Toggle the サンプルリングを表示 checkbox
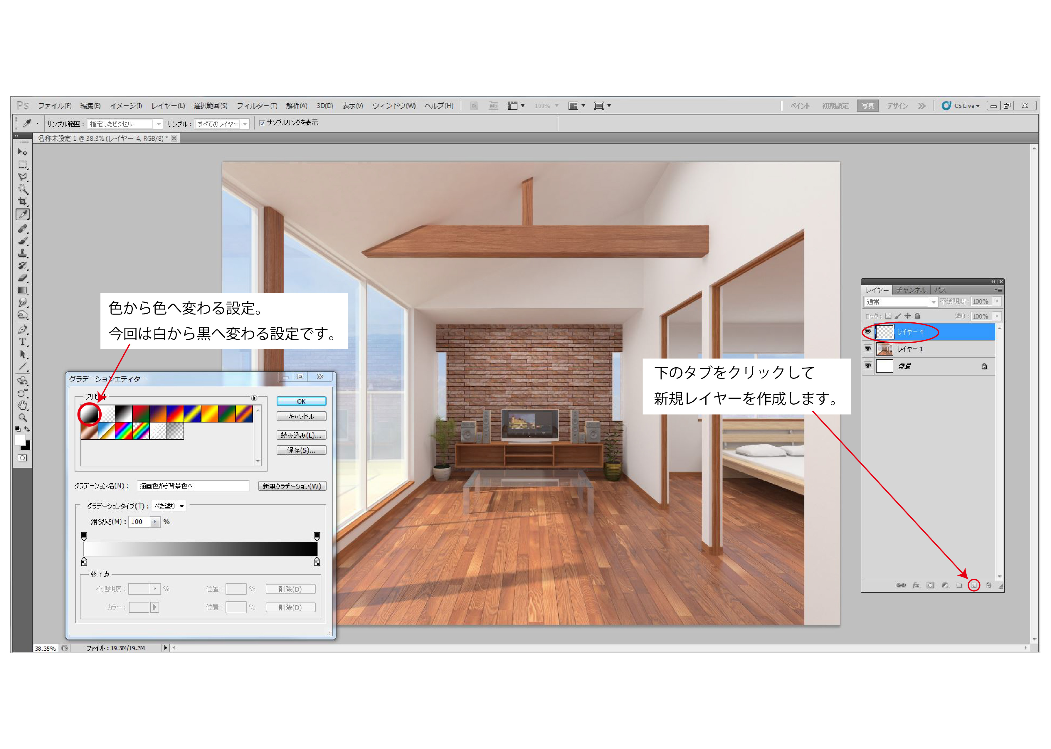1051x749 pixels. coord(262,123)
